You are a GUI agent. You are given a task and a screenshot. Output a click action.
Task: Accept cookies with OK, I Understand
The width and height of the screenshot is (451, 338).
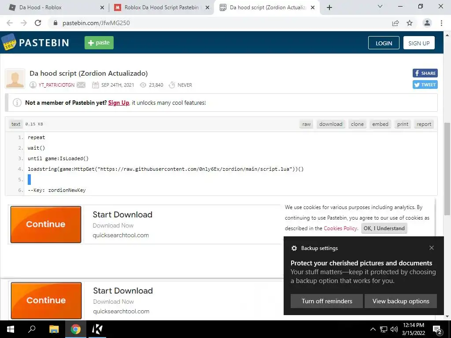384,228
